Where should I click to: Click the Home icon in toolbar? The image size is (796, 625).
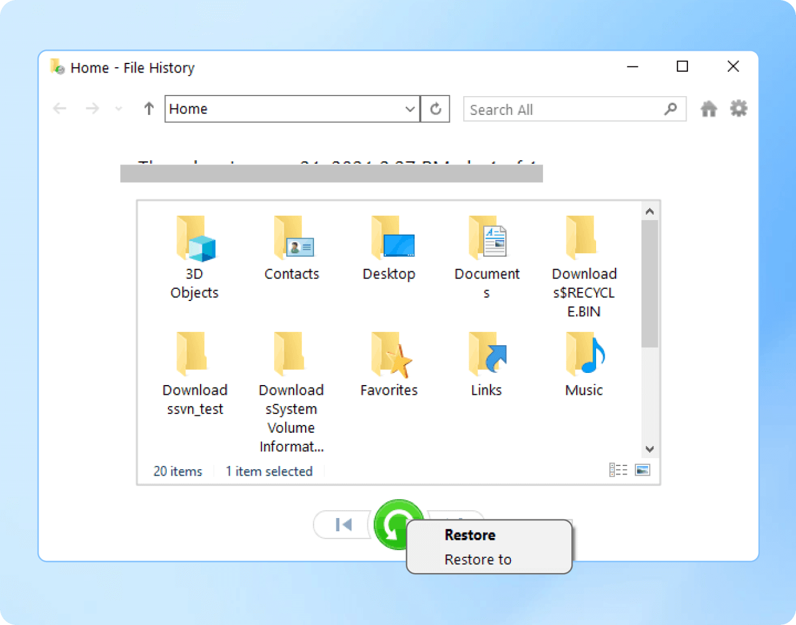pos(708,109)
